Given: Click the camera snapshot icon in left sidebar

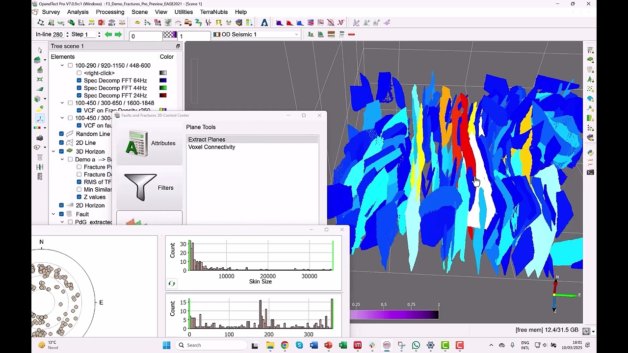Looking at the screenshot, I should (40, 137).
